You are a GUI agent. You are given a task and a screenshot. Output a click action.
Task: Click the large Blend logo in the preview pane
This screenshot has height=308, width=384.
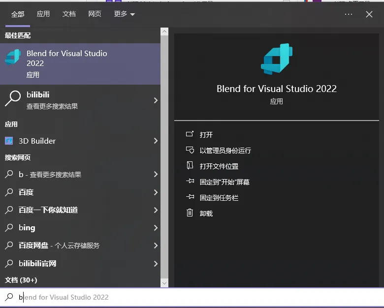click(277, 59)
